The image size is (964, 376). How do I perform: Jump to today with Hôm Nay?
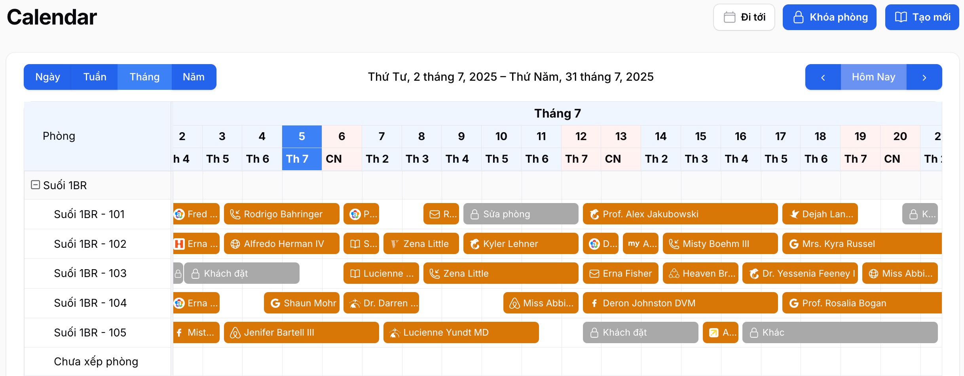(873, 77)
